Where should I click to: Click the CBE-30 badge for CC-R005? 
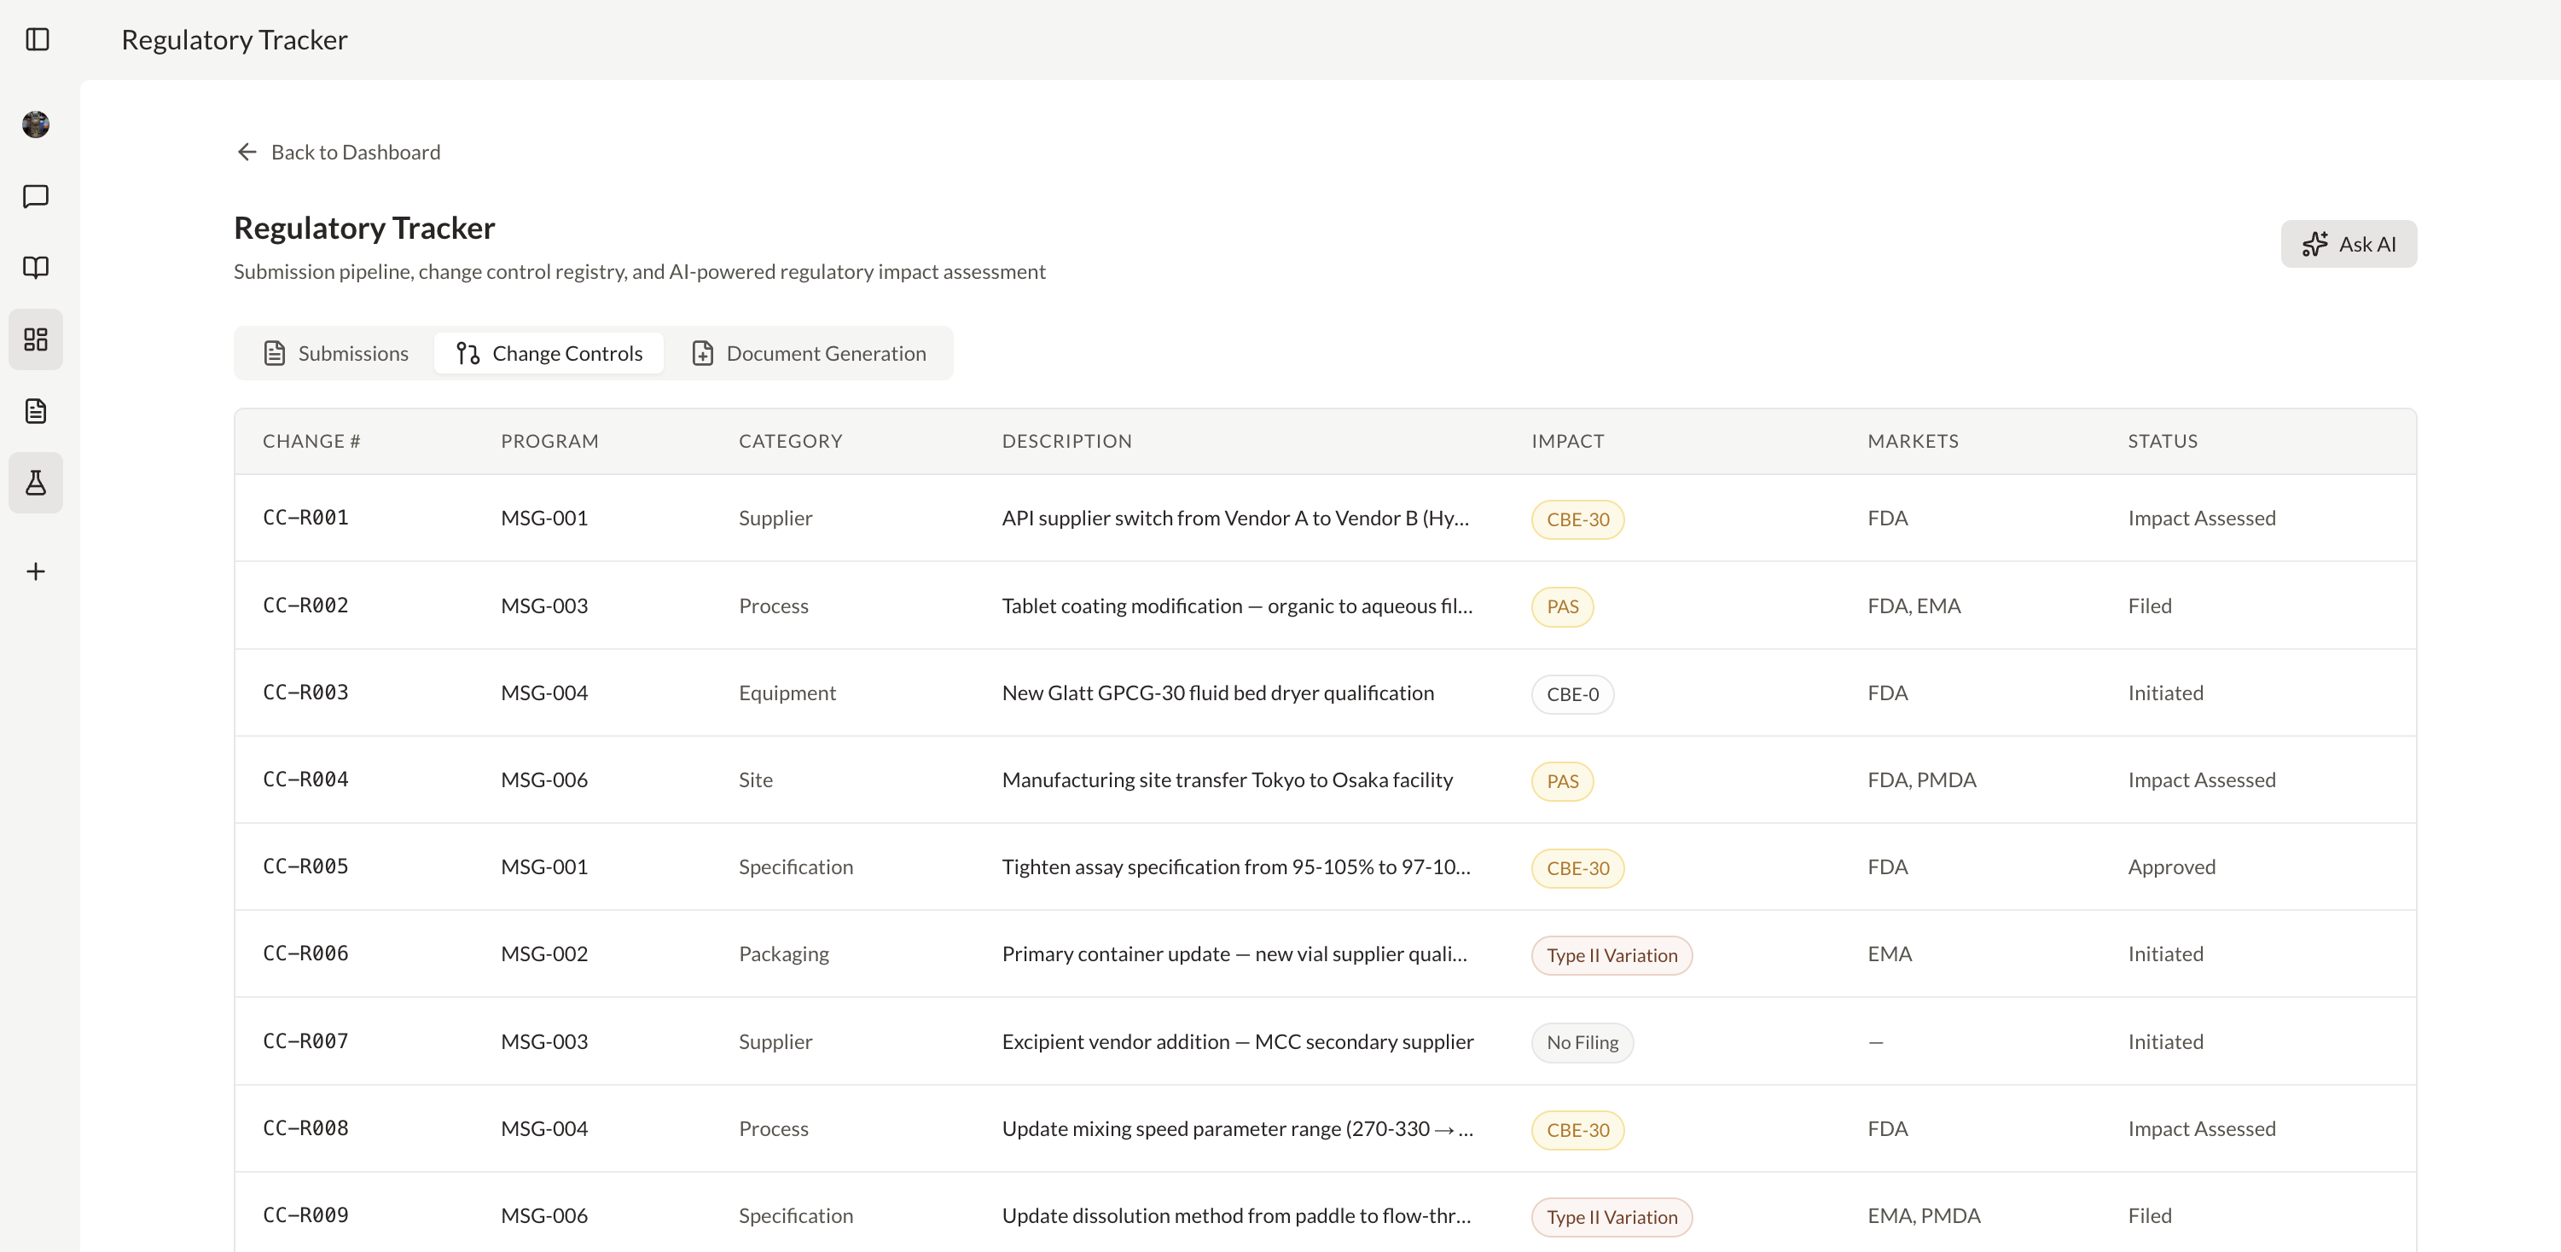[x=1577, y=868]
